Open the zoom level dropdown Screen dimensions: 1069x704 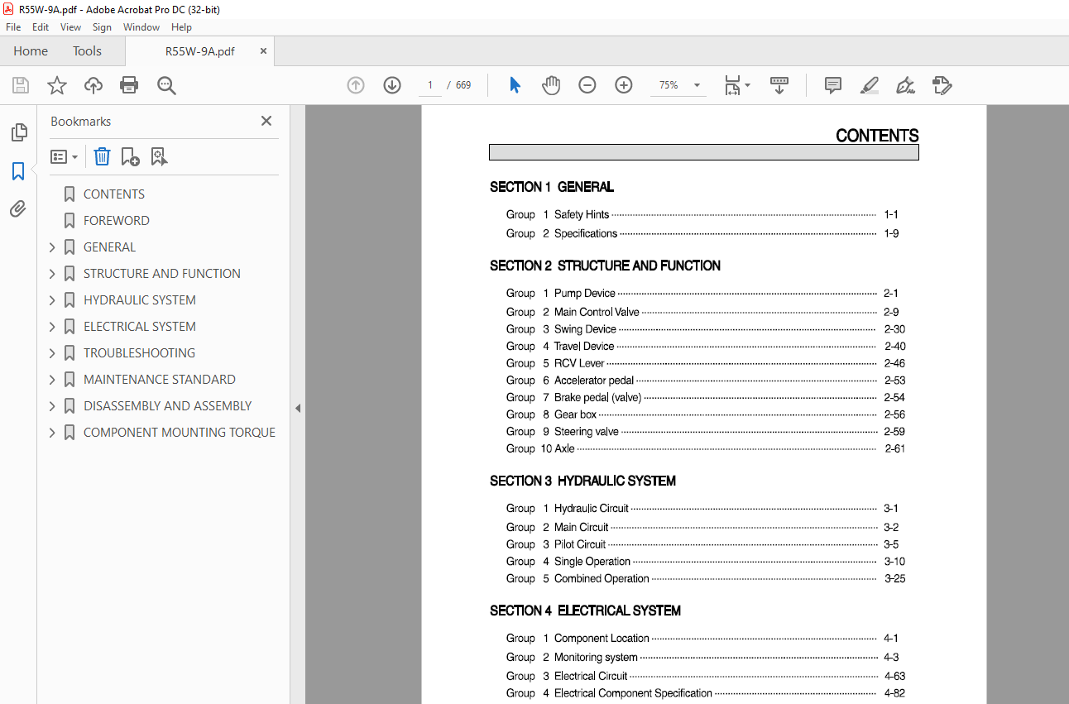(697, 85)
